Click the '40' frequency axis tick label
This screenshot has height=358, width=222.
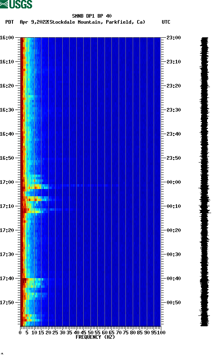point(76,333)
